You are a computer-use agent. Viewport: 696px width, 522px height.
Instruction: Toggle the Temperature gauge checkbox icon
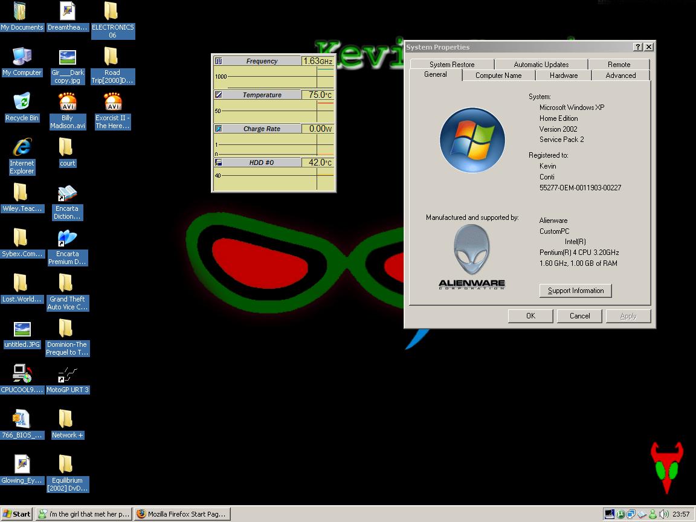(218, 94)
